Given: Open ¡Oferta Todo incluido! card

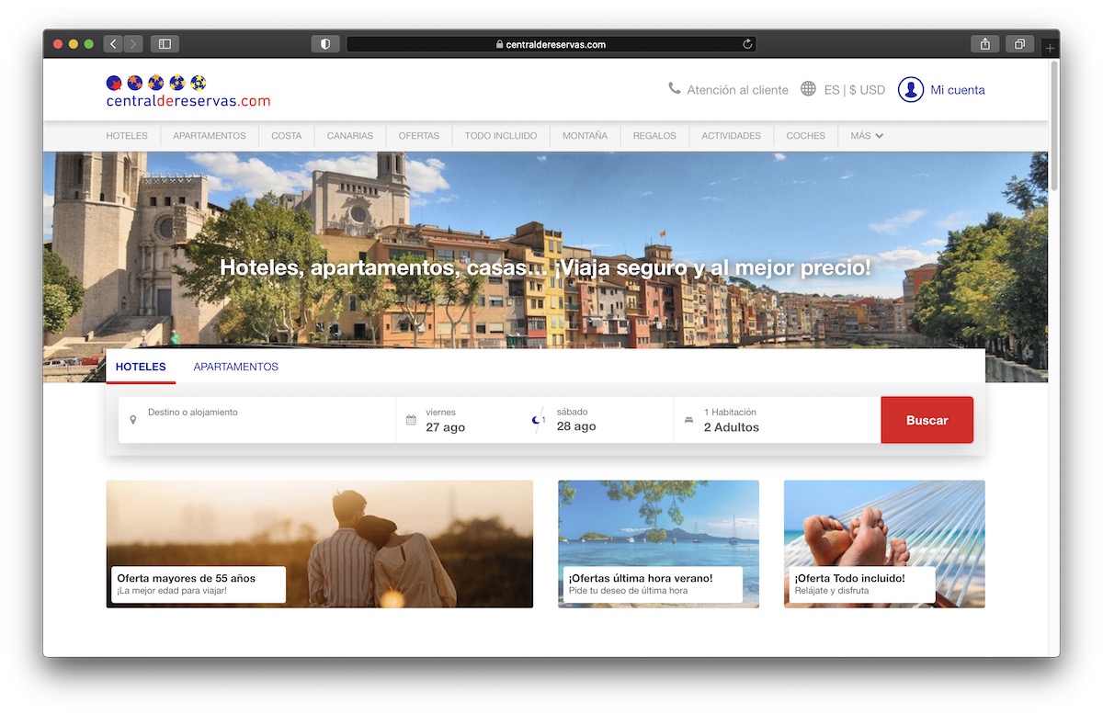Looking at the screenshot, I should [884, 544].
